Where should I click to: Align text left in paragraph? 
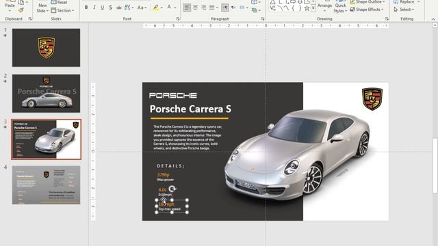coord(187,8)
